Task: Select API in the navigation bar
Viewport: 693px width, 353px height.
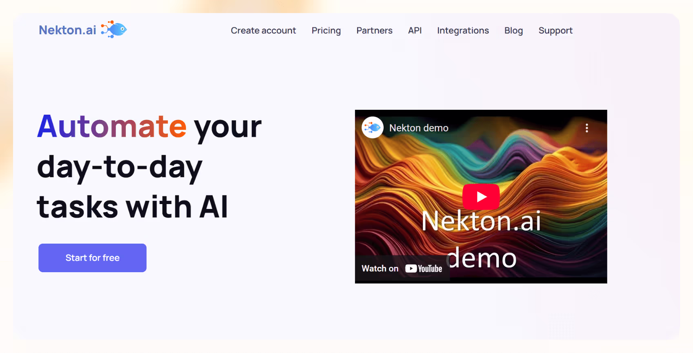Action: point(415,31)
